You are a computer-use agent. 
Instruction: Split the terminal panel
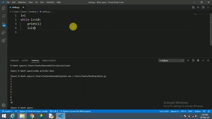tap(193, 60)
